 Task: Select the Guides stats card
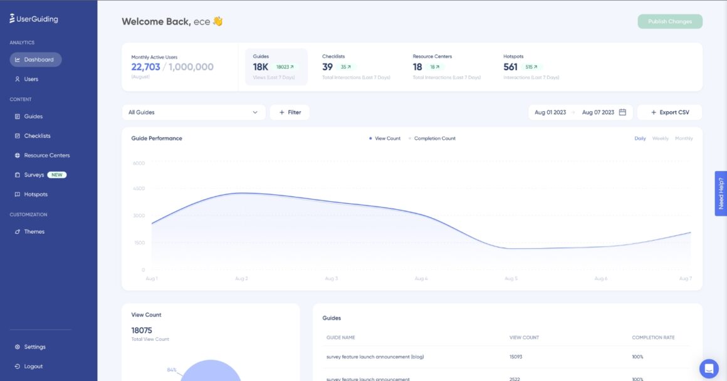pos(276,67)
